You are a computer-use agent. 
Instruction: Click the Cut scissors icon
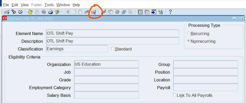tap(67, 12)
